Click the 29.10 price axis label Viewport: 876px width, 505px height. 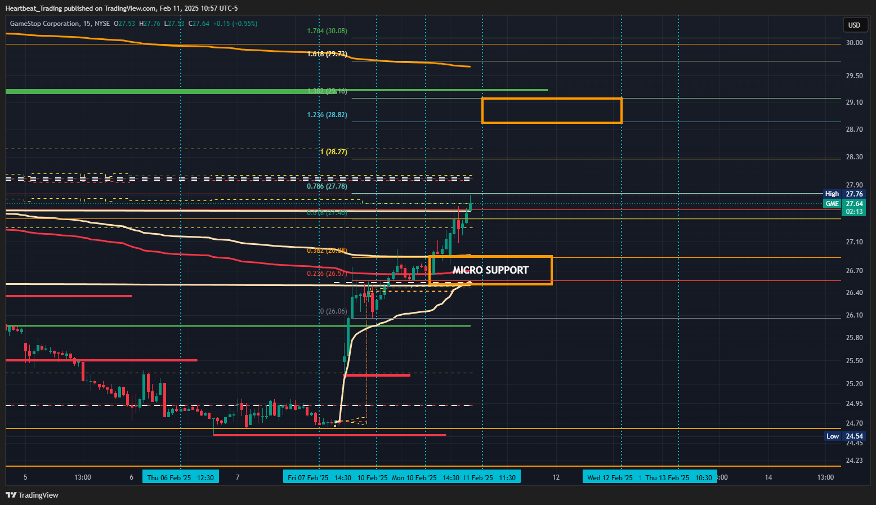pyautogui.click(x=854, y=102)
